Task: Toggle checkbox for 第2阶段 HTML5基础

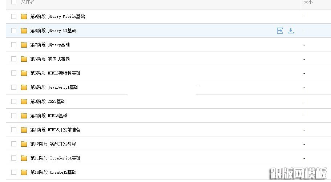Action: (14, 116)
